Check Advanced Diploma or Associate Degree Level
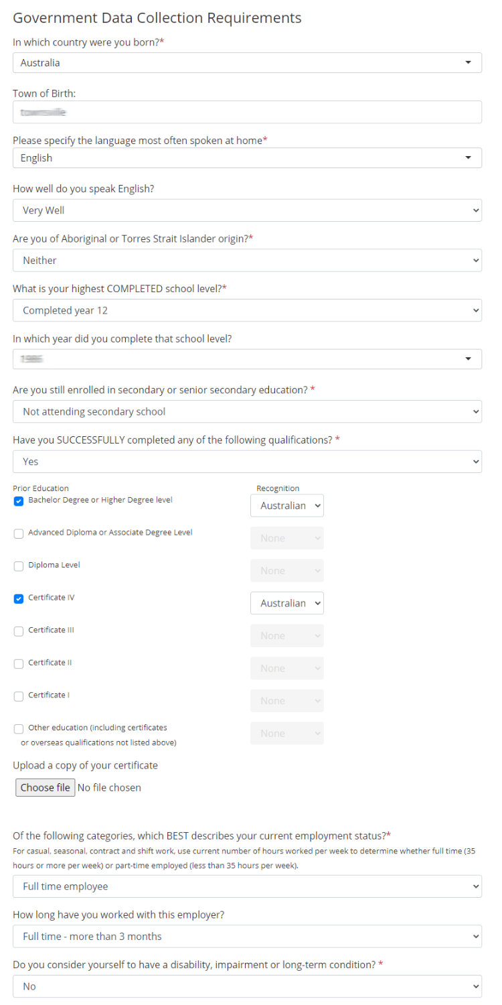The height and width of the screenshot is (1005, 502). tap(19, 534)
